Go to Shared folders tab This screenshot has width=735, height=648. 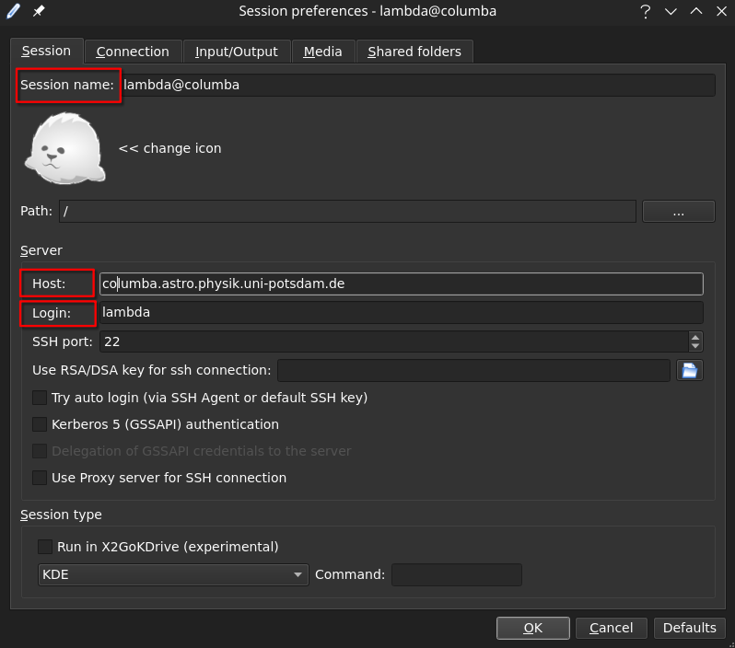click(414, 52)
